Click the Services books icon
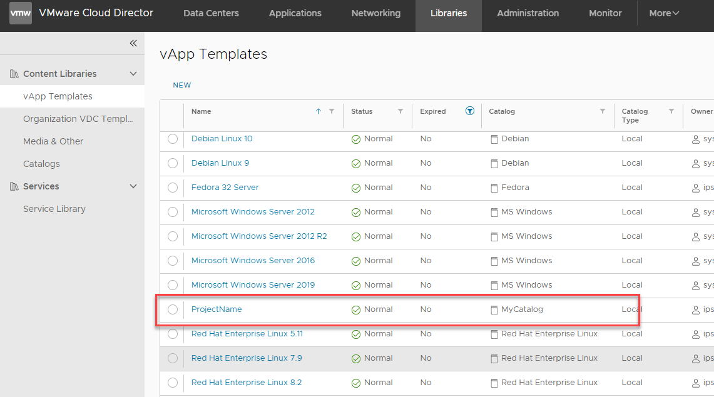 [x=14, y=186]
